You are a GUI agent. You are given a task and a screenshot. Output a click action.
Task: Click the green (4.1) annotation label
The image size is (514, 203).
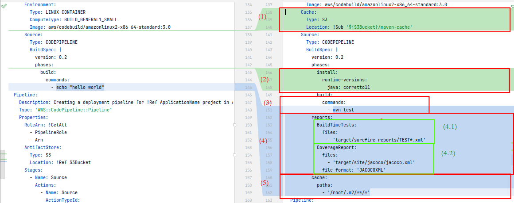point(449,126)
